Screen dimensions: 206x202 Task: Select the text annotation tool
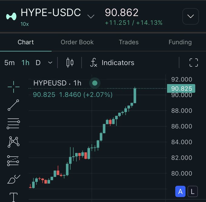pyautogui.click(x=14, y=197)
